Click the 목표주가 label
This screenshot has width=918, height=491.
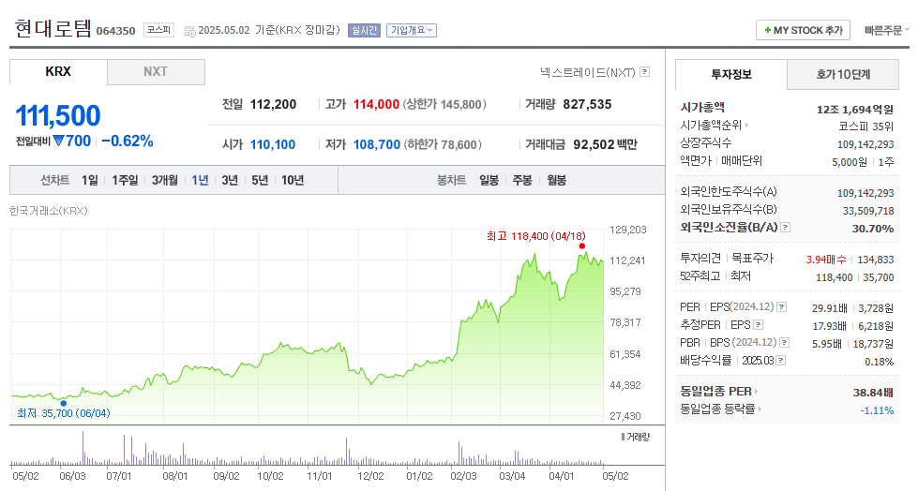752,258
